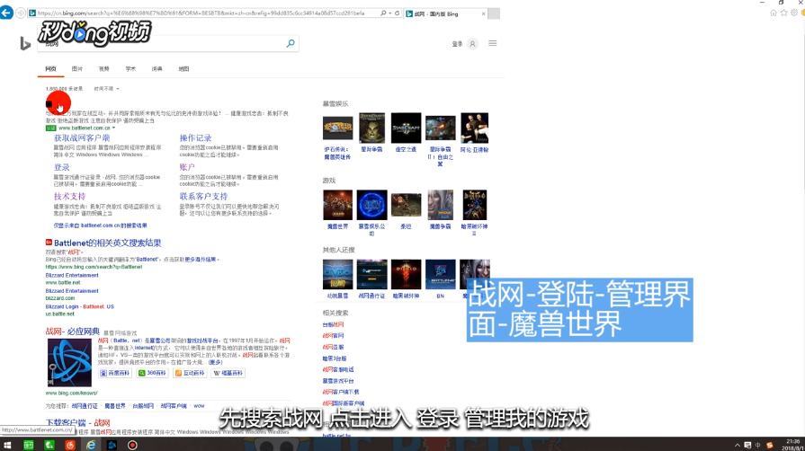
Task: Open the address bar dropdown arrow
Action: coord(389,13)
